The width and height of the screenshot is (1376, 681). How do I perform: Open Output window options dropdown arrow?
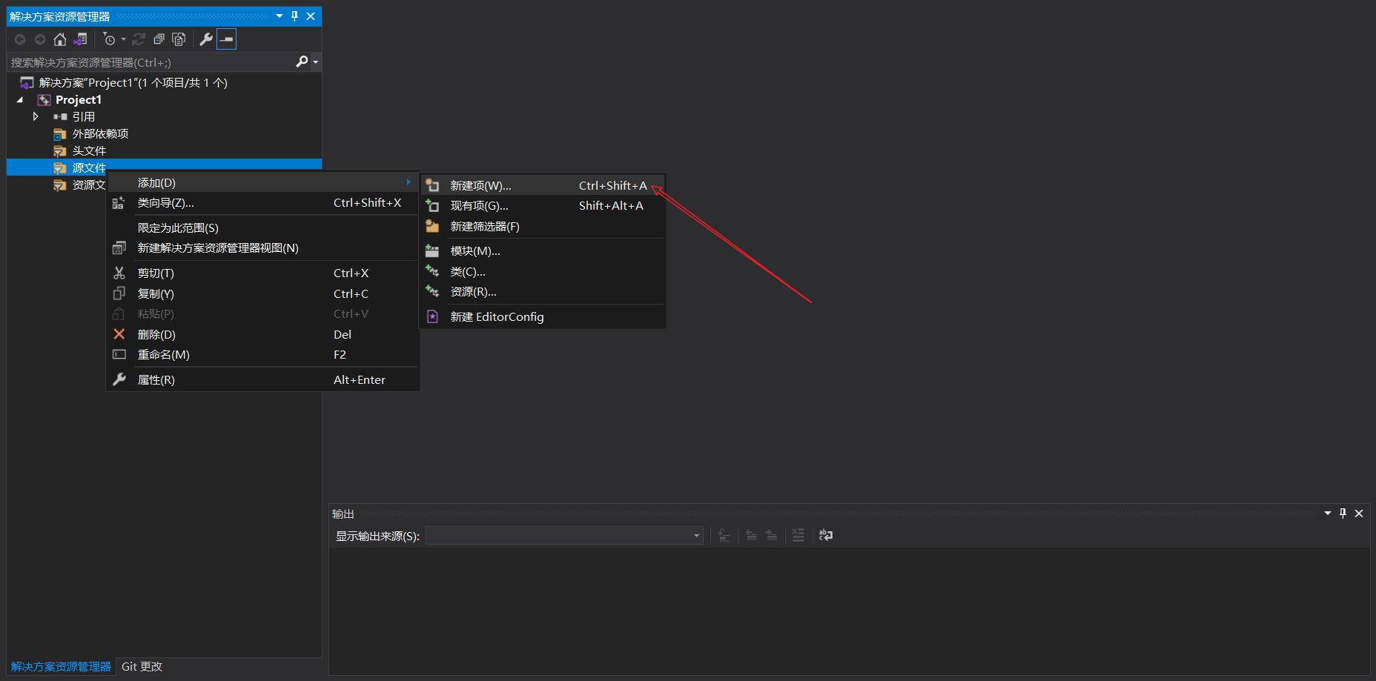tap(1328, 514)
